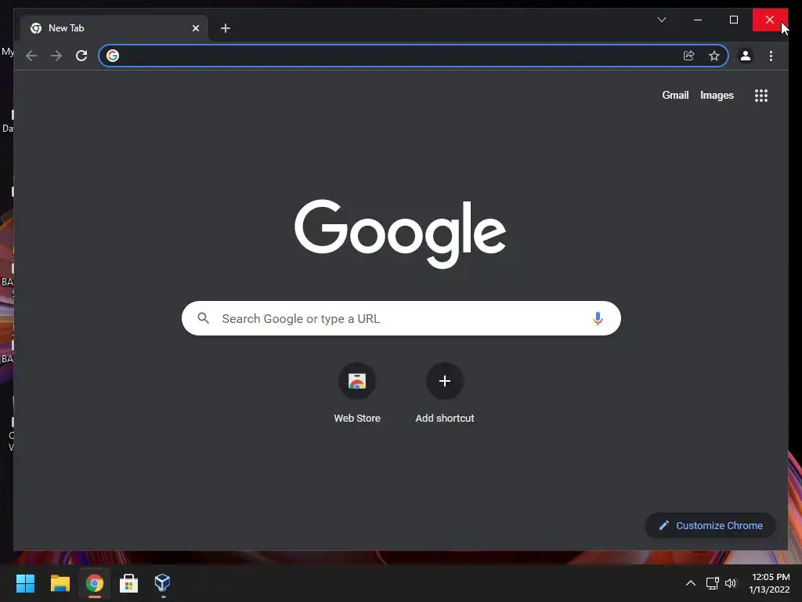Open the network status tray icon
The image size is (802, 602).
pyautogui.click(x=713, y=583)
